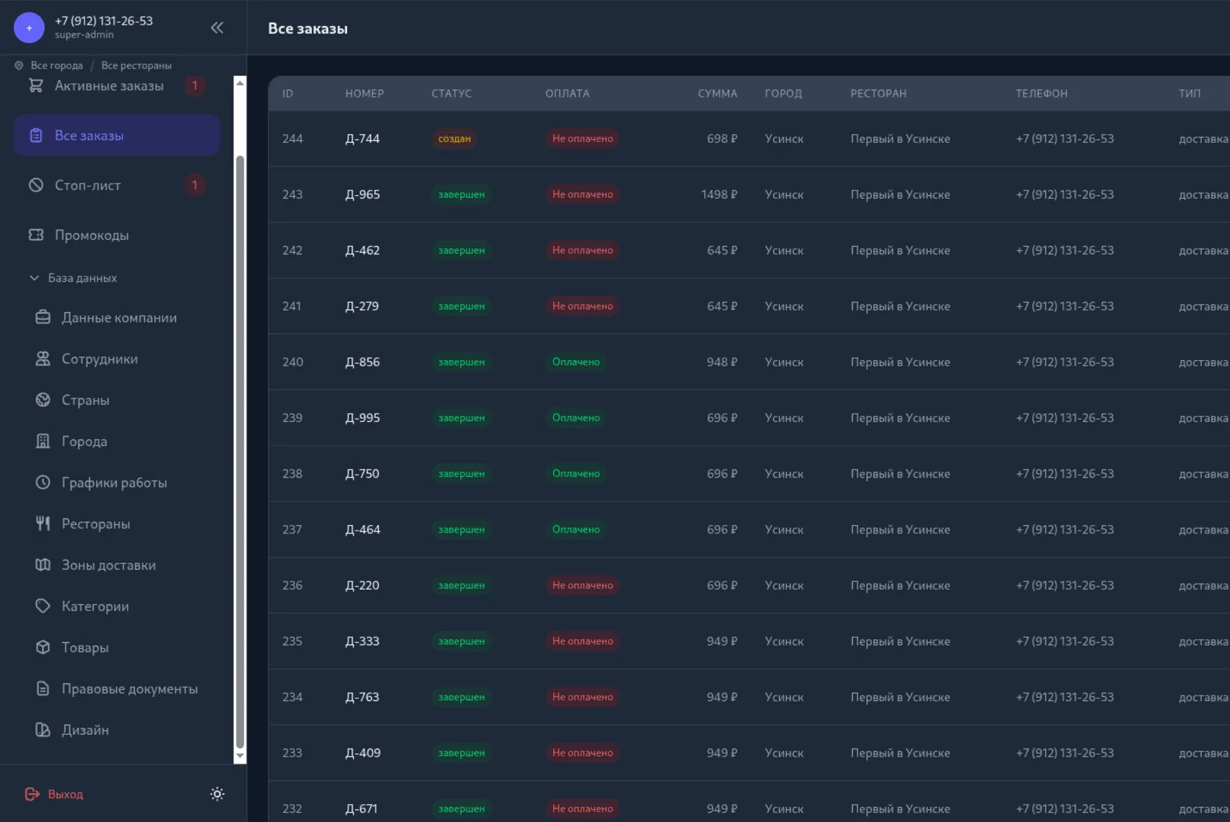Click the Страны globe icon
The image size is (1230, 822).
click(x=43, y=400)
